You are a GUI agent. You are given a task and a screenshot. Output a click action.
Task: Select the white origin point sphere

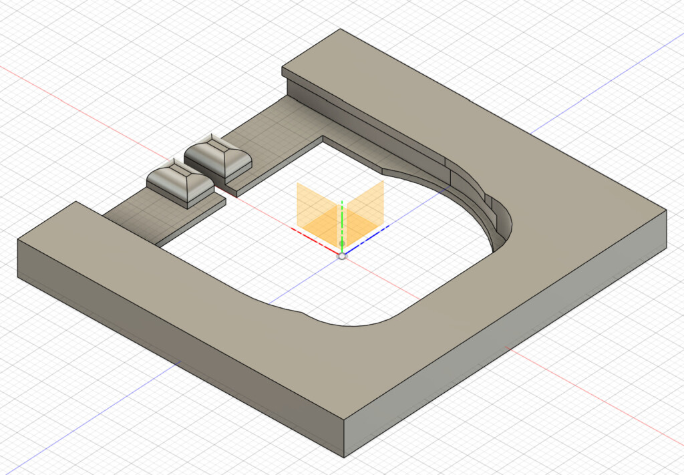342,256
